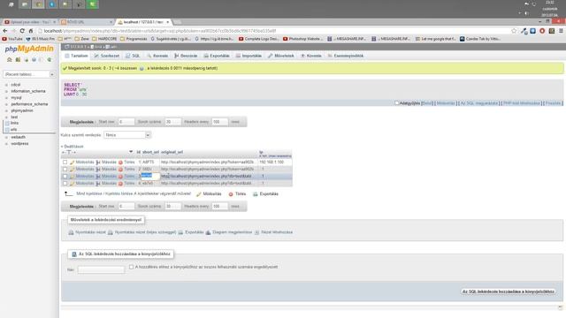Expand the Beállítások options toggle
The image size is (566, 318).
(73, 147)
